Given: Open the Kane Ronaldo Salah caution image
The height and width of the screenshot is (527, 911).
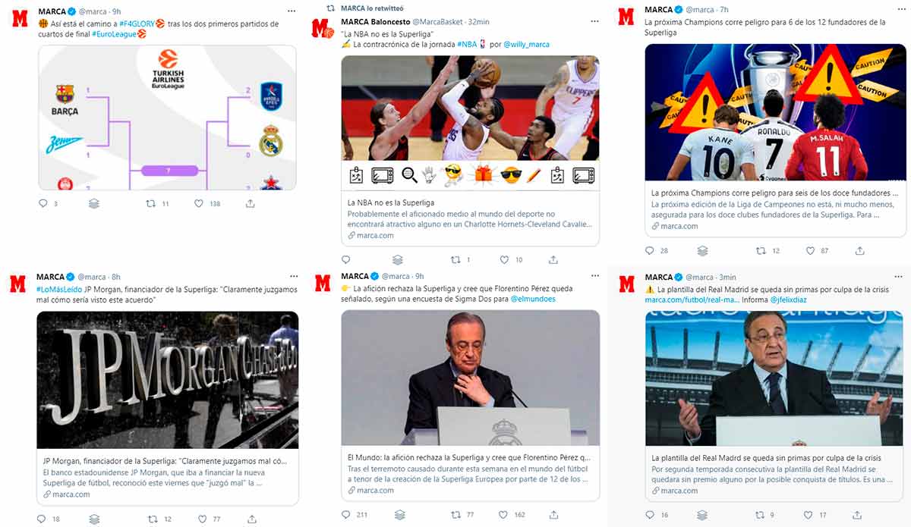Looking at the screenshot, I should tap(775, 112).
